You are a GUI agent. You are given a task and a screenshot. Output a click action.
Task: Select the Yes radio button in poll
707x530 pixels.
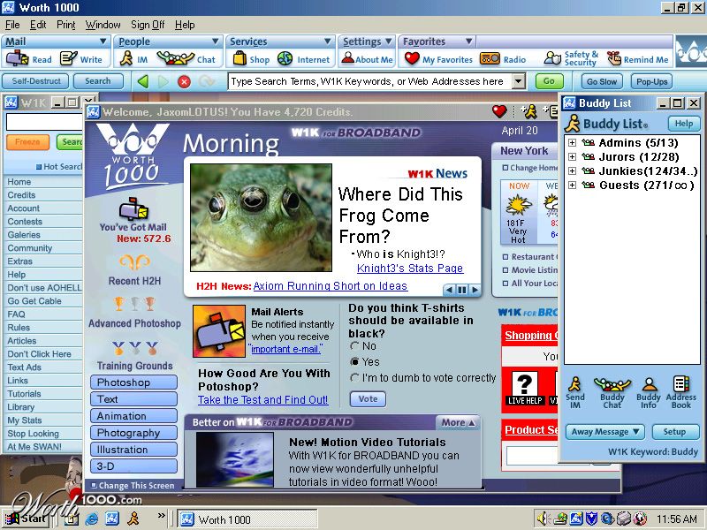coord(355,362)
